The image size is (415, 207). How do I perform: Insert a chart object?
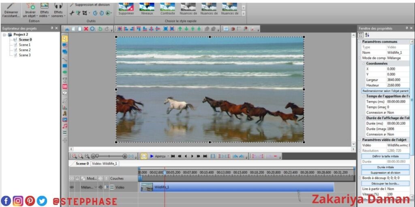pyautogui.click(x=64, y=107)
